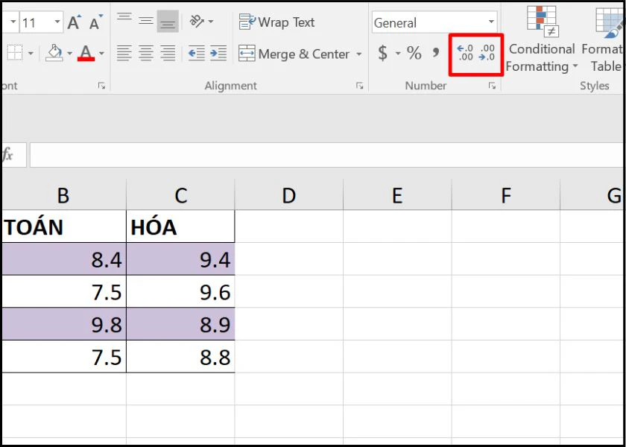Click the Decrease Decimal icon
This screenshot has width=626, height=447.
click(x=487, y=53)
